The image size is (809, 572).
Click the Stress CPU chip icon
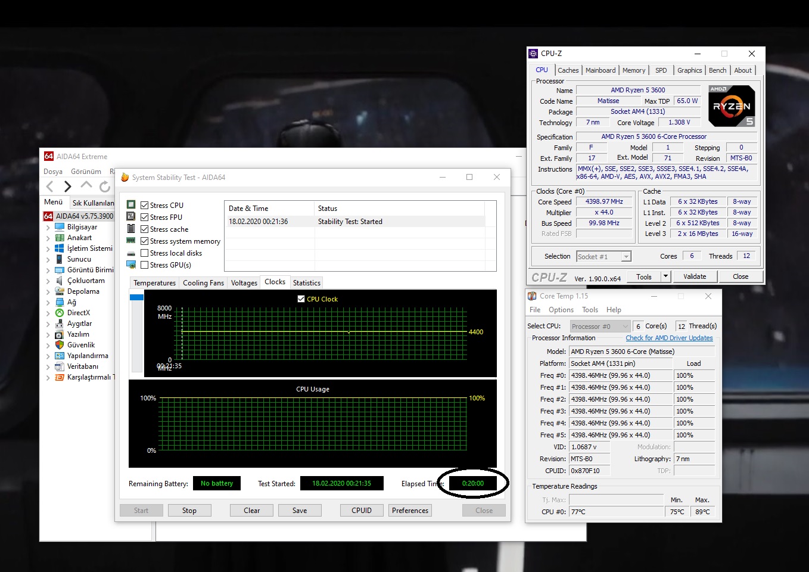pyautogui.click(x=131, y=204)
